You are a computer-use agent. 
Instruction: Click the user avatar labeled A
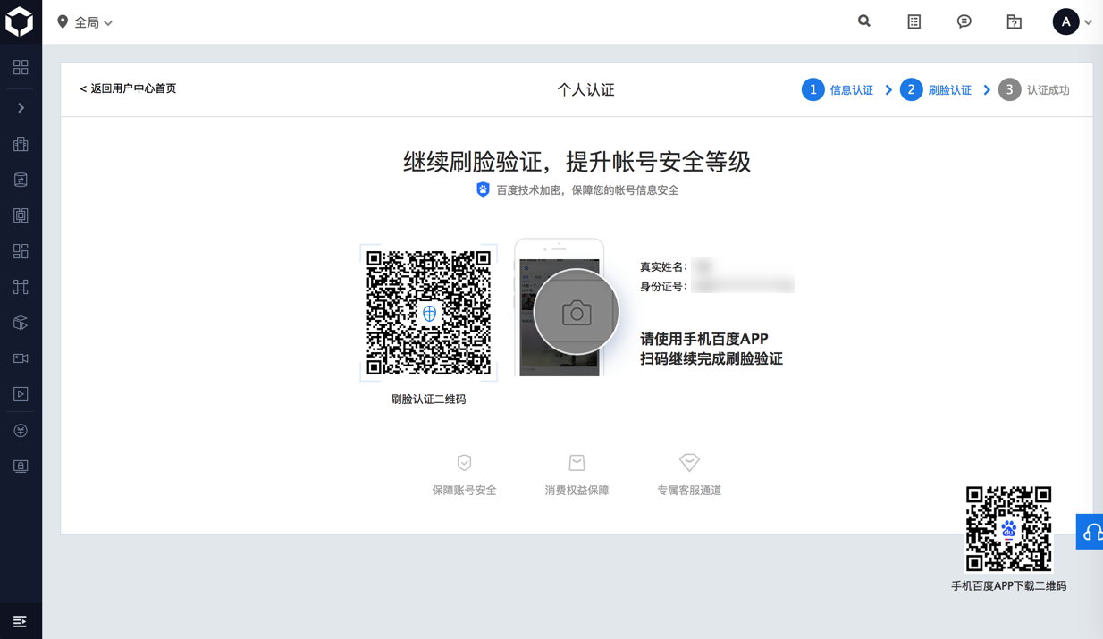tap(1065, 21)
